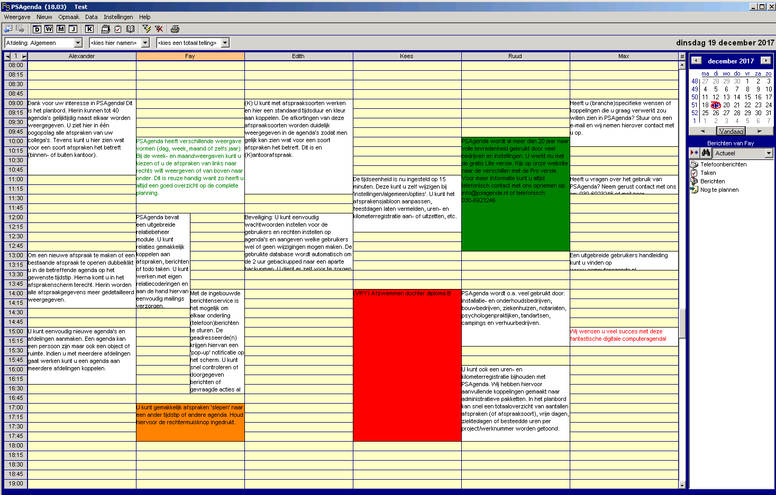Open the Instellingen menu
776x495 pixels.
click(x=118, y=16)
